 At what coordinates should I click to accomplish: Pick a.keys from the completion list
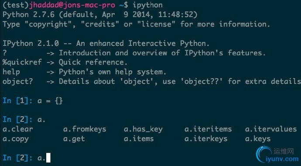coord(258,139)
